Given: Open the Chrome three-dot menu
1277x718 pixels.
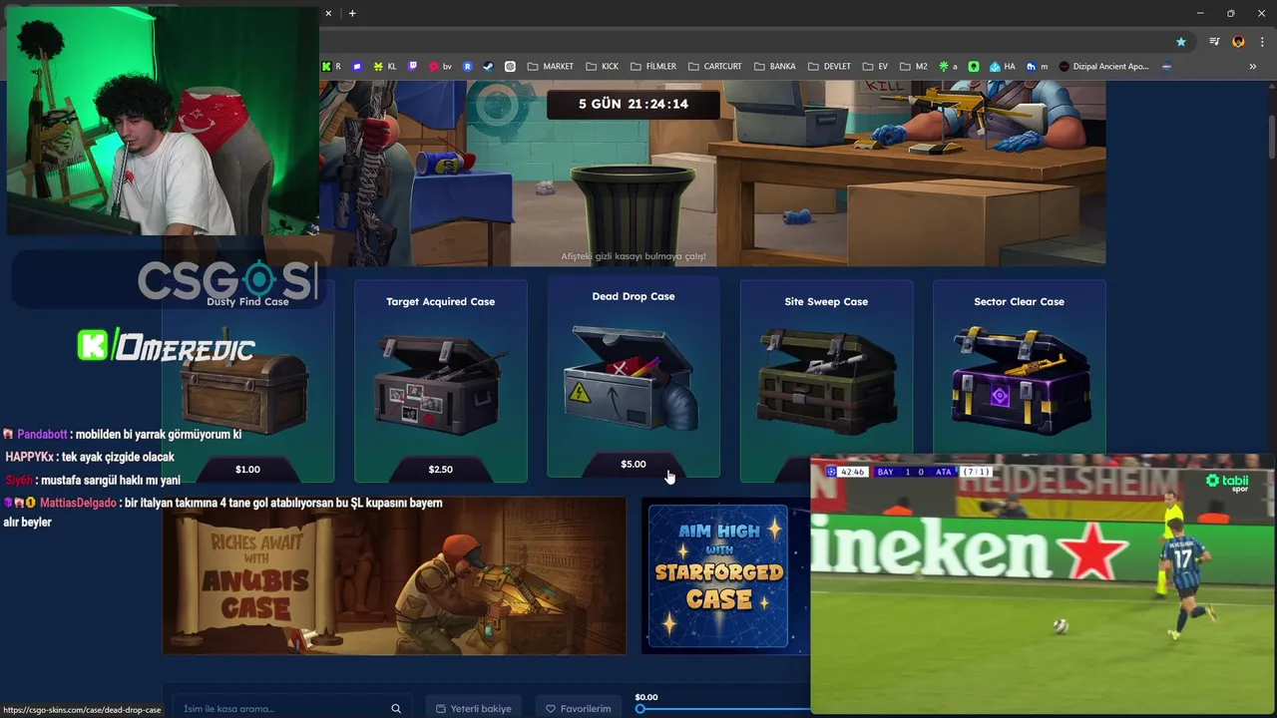Looking at the screenshot, I should (1262, 42).
